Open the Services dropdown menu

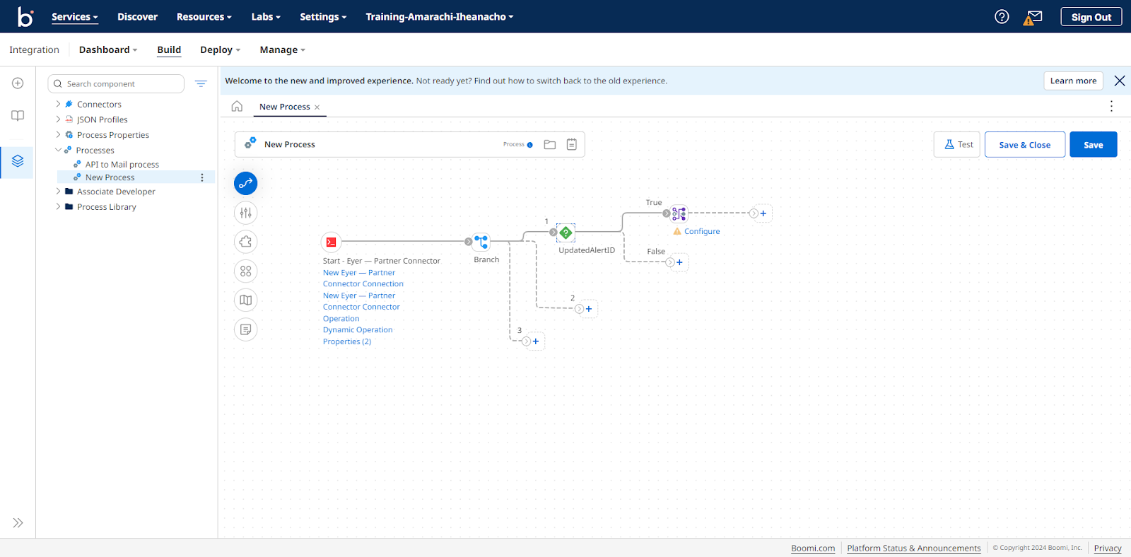click(x=74, y=16)
